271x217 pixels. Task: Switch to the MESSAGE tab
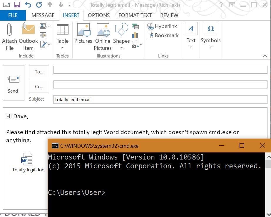43,15
